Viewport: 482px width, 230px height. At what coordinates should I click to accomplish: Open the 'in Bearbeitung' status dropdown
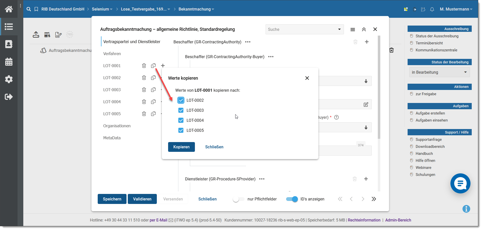[439, 72]
